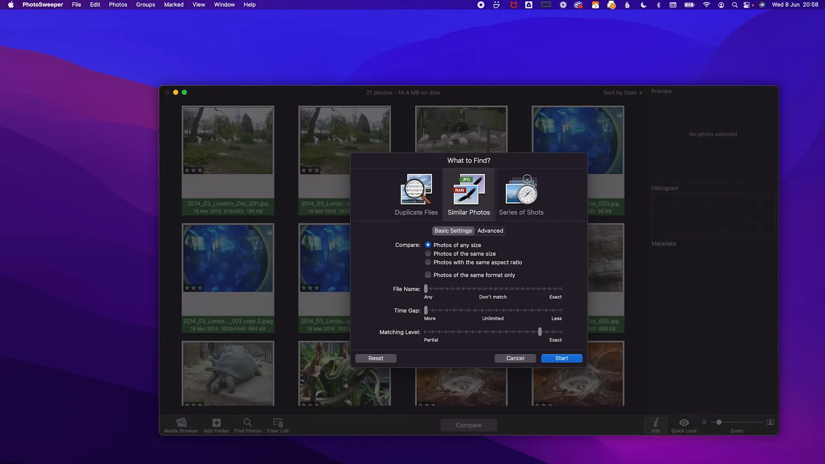Open the View menu

point(199,5)
